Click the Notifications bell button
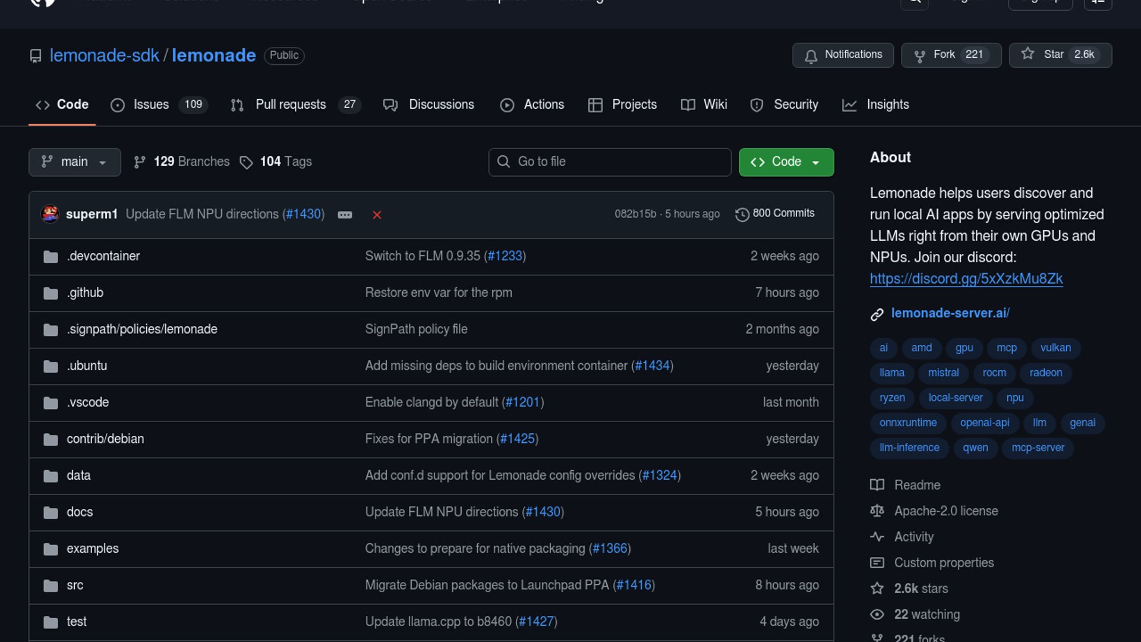Screen dimensions: 1141x642 (842, 55)
